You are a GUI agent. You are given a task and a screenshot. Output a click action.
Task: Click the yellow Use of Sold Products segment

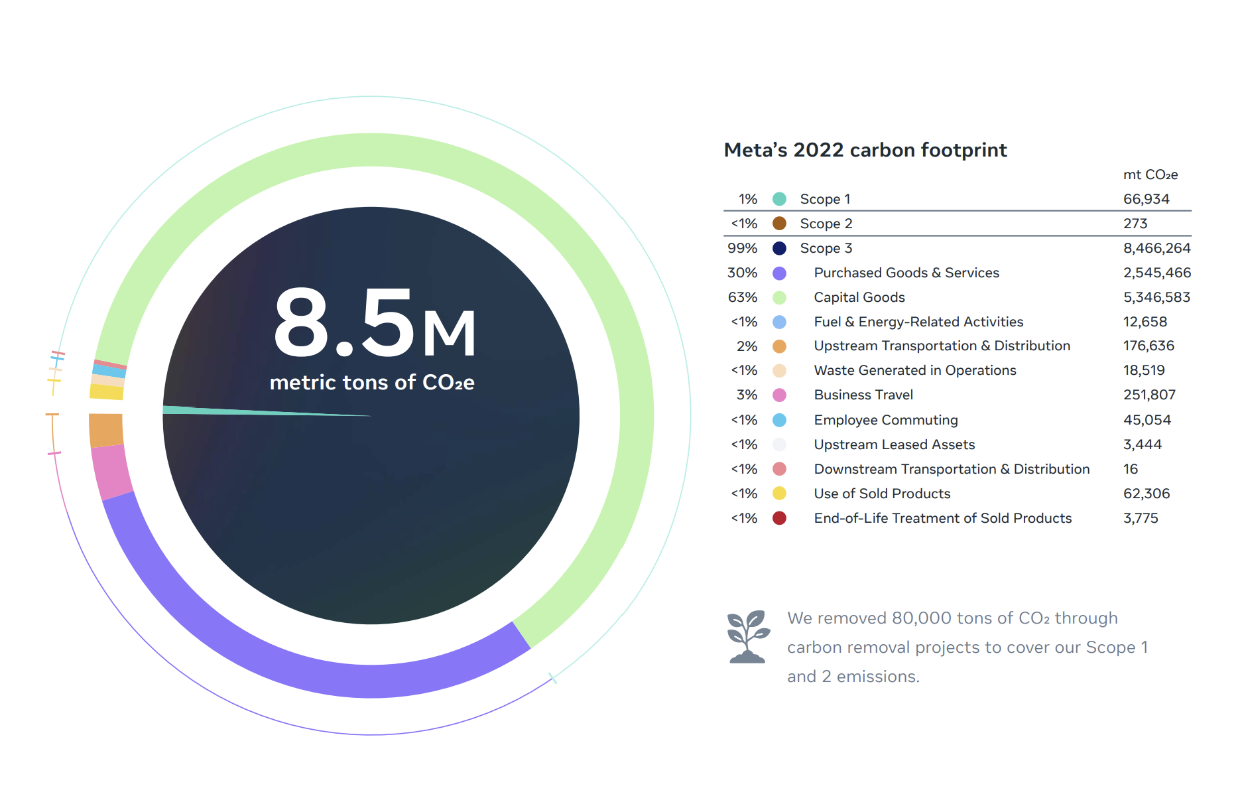tap(107, 392)
